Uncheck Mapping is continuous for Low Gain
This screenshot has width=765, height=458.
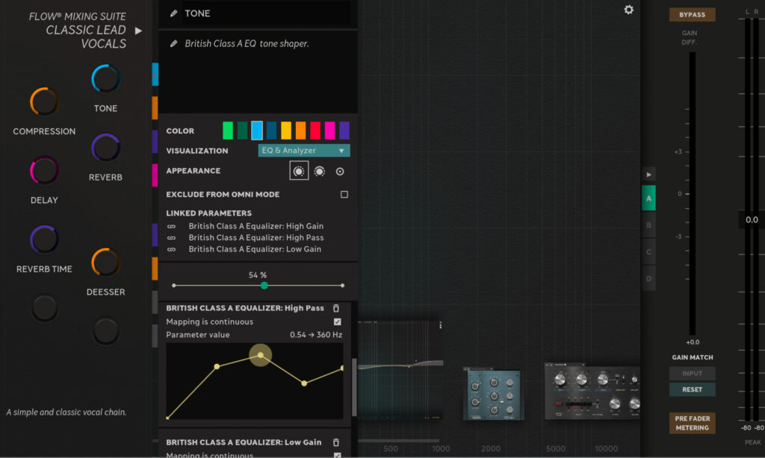pos(338,455)
